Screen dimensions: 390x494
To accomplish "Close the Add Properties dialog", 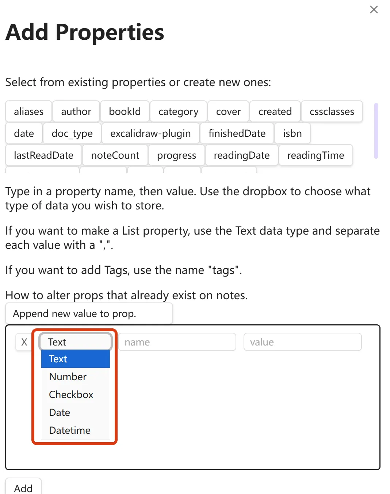I will 374,9.
